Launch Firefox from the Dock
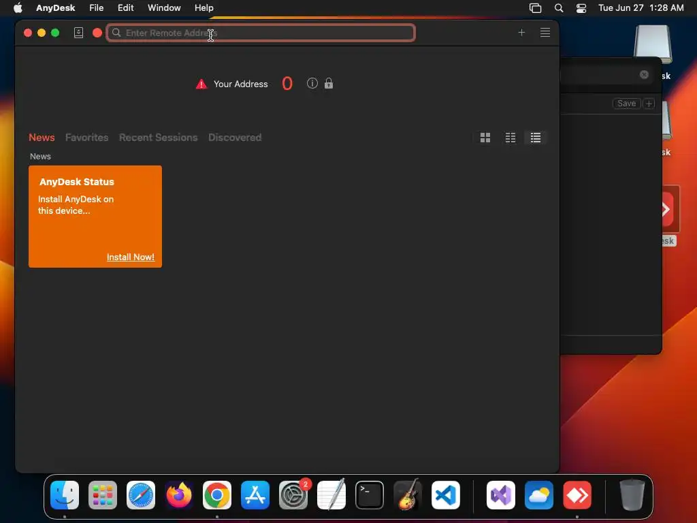The image size is (697, 523). tap(179, 495)
